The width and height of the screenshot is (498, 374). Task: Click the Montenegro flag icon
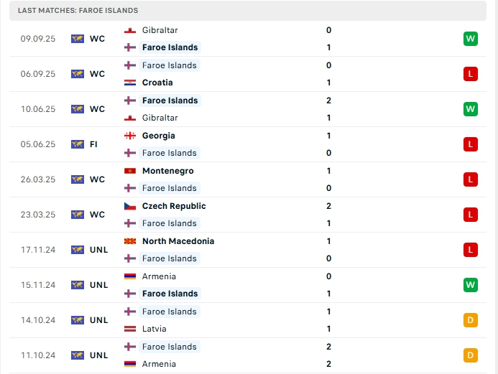pyautogui.click(x=130, y=171)
